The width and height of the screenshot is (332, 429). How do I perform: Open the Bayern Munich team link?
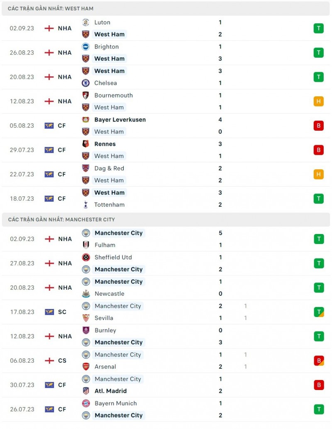coord(115,403)
